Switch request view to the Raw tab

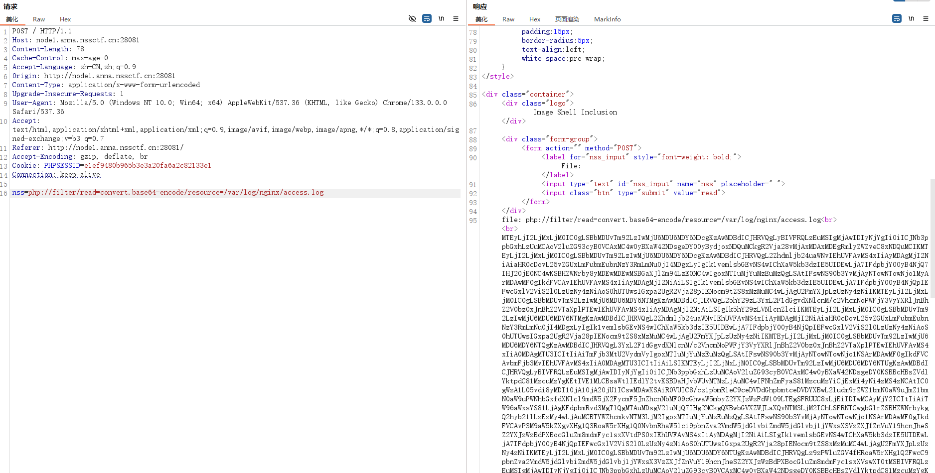point(39,19)
